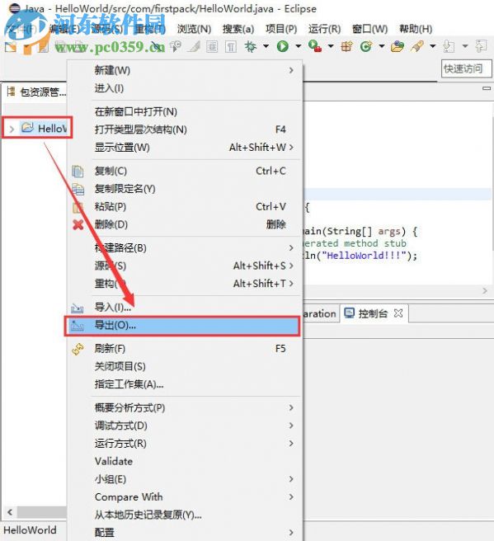The height and width of the screenshot is (541, 494).
Task: Click the New Java Class green C icon
Action: [x=366, y=46]
